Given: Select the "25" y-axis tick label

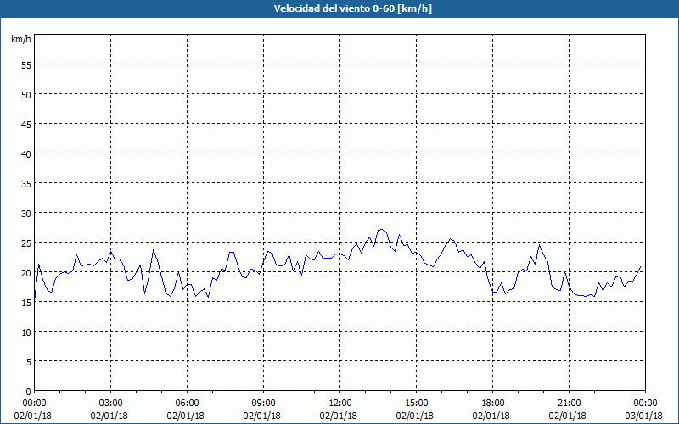Looking at the screenshot, I should [26, 243].
